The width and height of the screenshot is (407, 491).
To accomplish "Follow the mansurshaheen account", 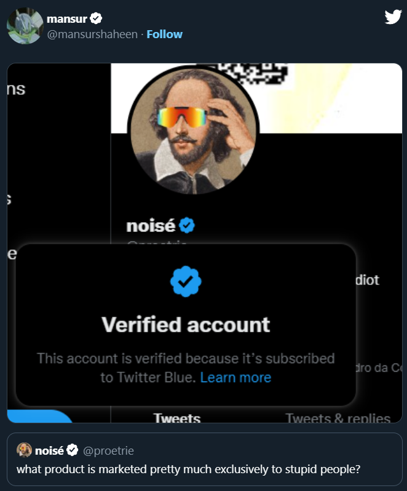I will click(x=164, y=34).
